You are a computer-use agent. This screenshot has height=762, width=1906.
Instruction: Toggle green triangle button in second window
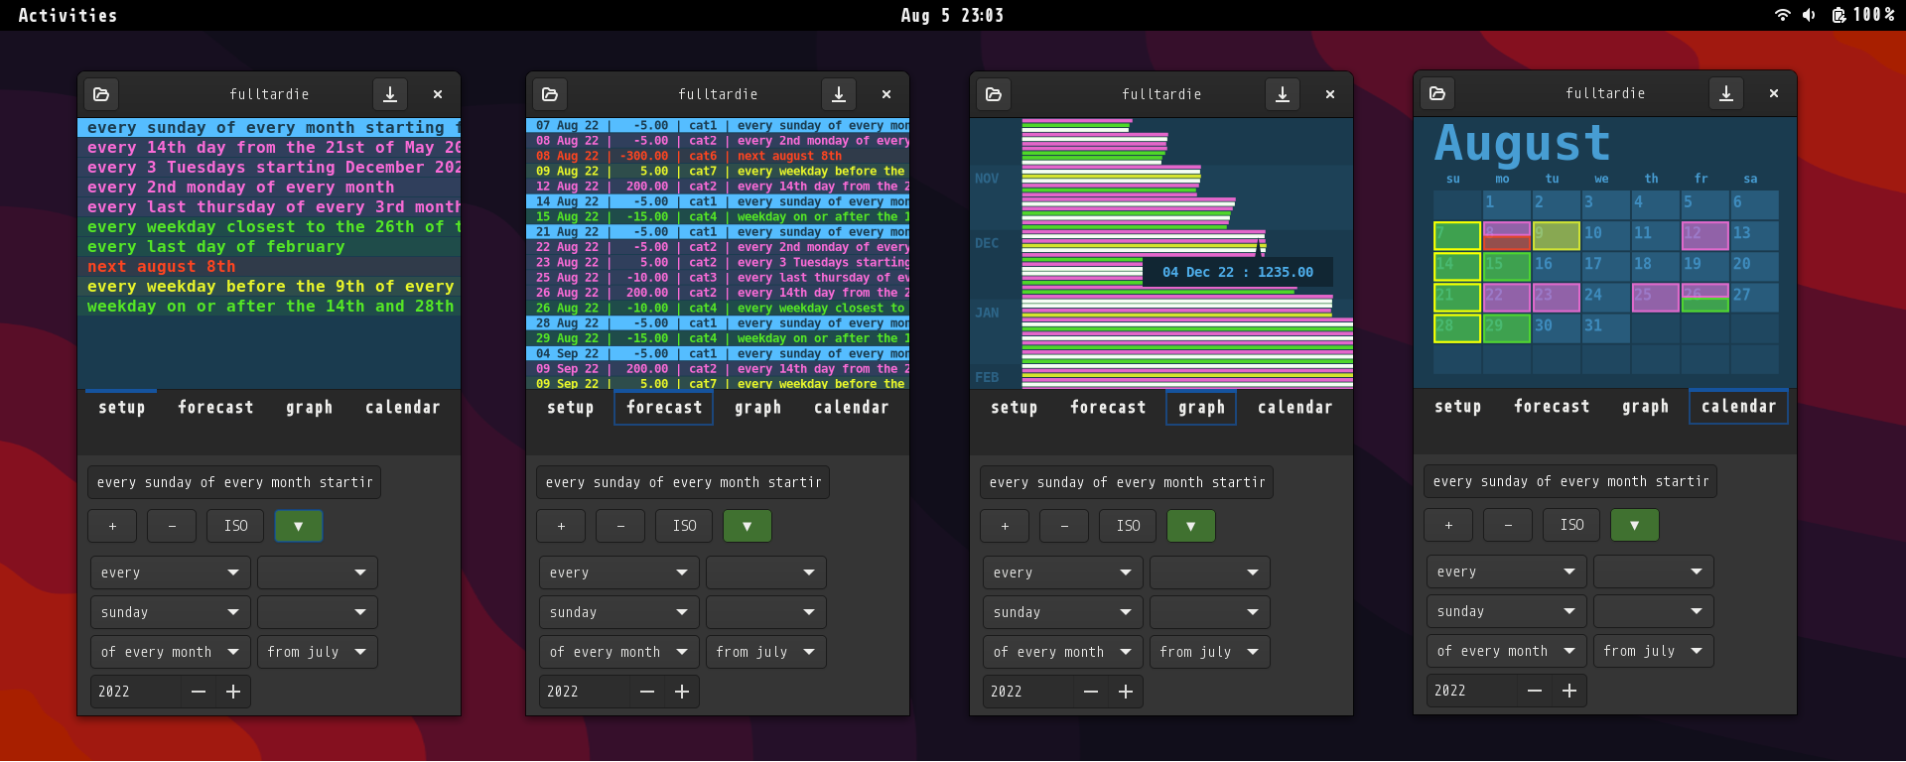click(x=748, y=526)
